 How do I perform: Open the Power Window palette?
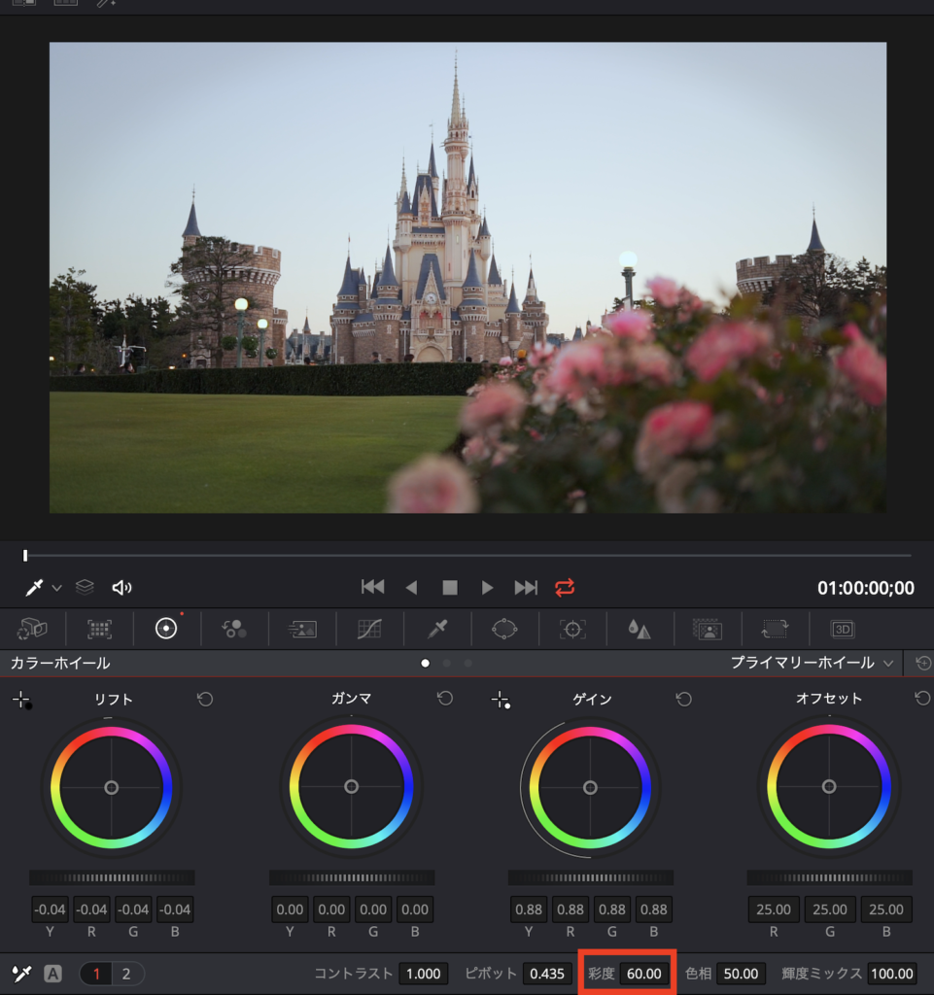pyautogui.click(x=504, y=629)
